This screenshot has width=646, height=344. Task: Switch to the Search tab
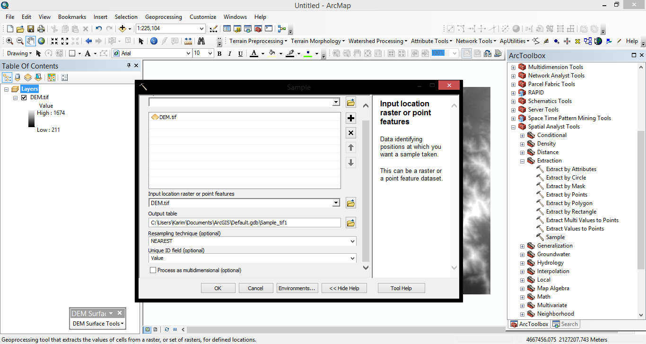pyautogui.click(x=565, y=324)
